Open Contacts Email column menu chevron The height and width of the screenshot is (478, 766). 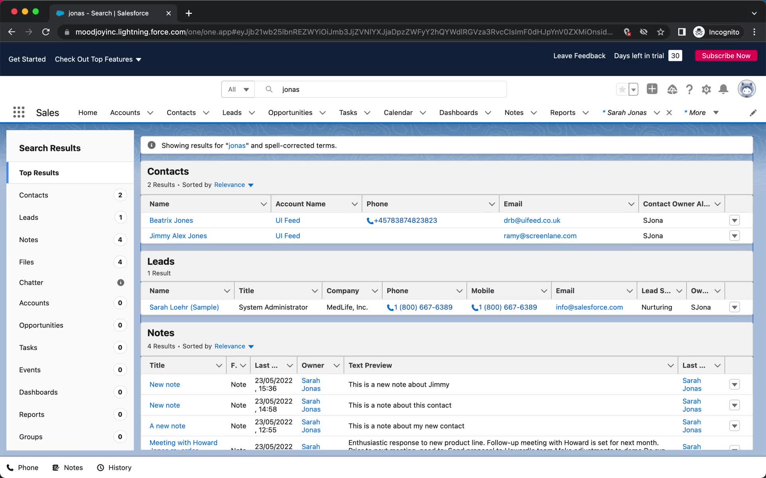631,204
